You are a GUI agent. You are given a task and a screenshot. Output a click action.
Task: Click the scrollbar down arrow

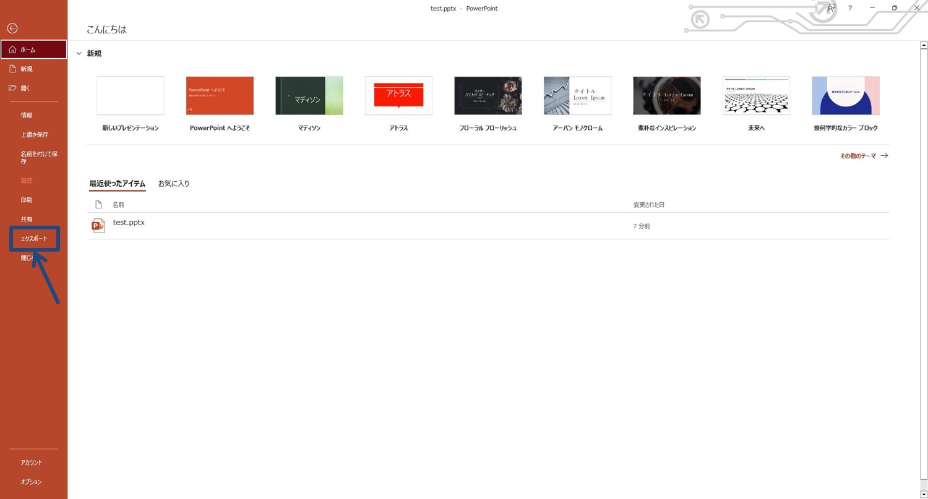924,494
